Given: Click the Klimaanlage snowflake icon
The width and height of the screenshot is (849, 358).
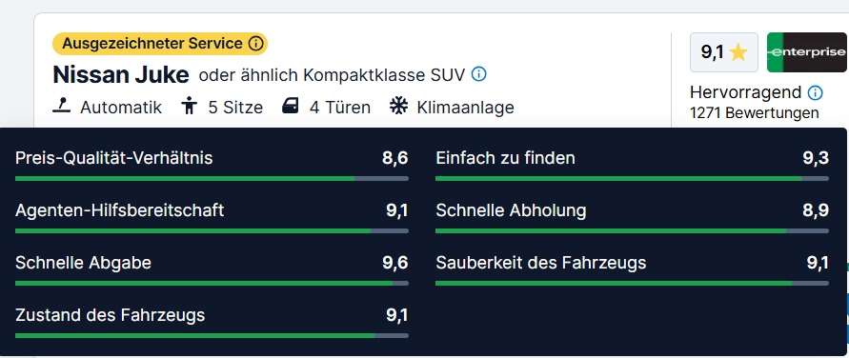Looking at the screenshot, I should pyautogui.click(x=398, y=106).
